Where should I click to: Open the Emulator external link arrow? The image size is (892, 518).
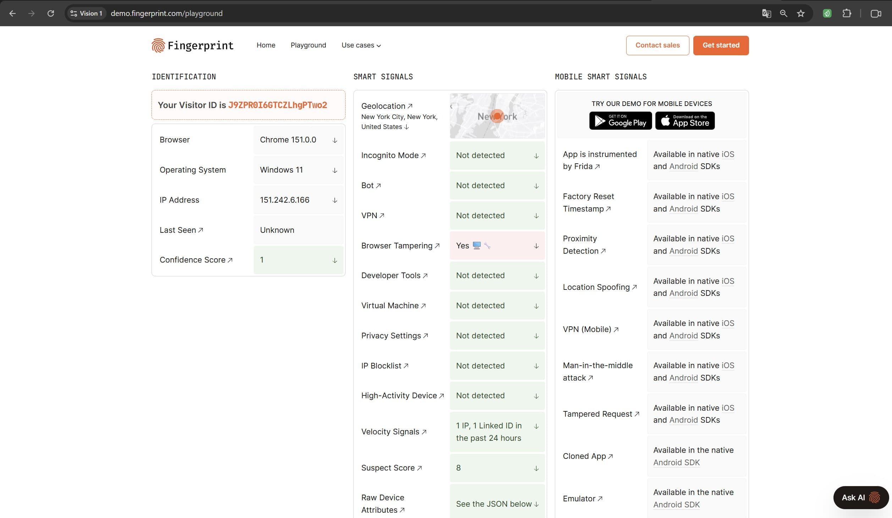pyautogui.click(x=600, y=499)
